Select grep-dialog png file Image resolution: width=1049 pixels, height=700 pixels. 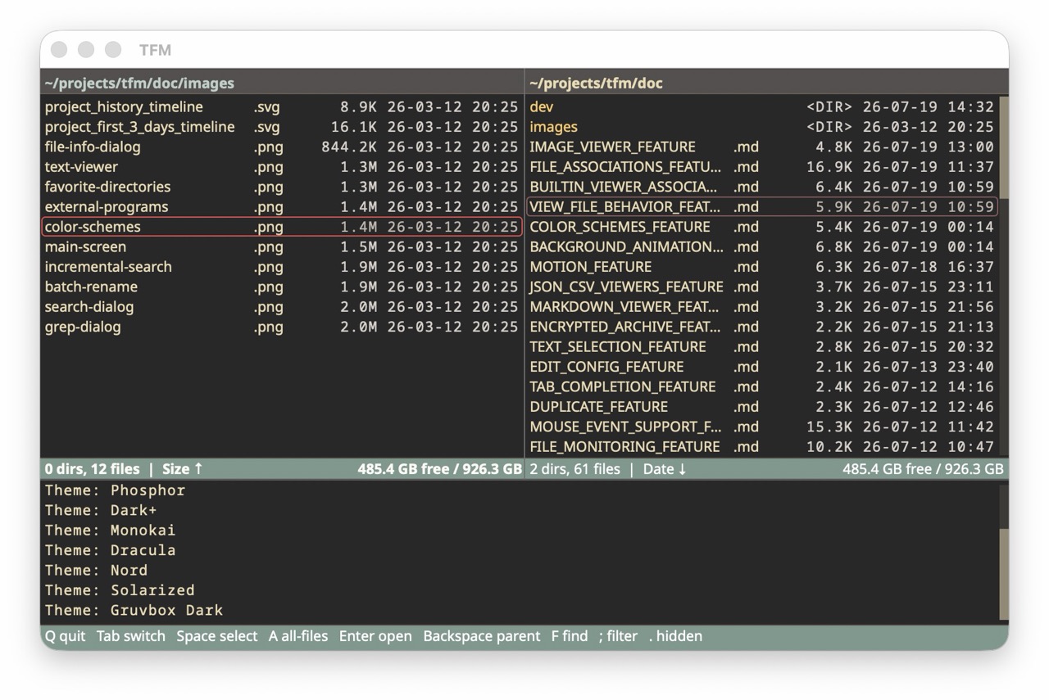tap(282, 327)
